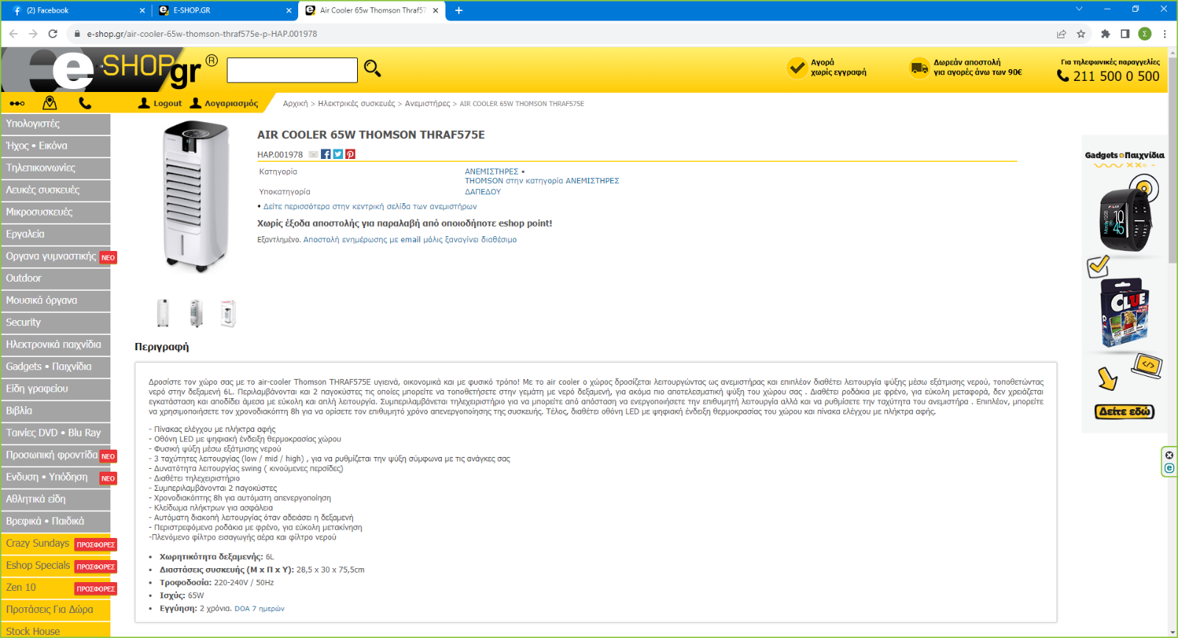View the third product thumbnail
The width and height of the screenshot is (1178, 638).
228,313
